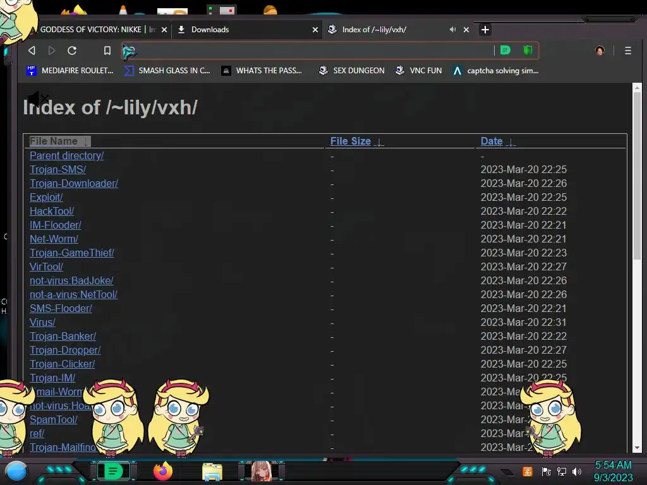647x485 pixels.
Task: Open the Trojan-Banker/ folder
Action: (63, 337)
